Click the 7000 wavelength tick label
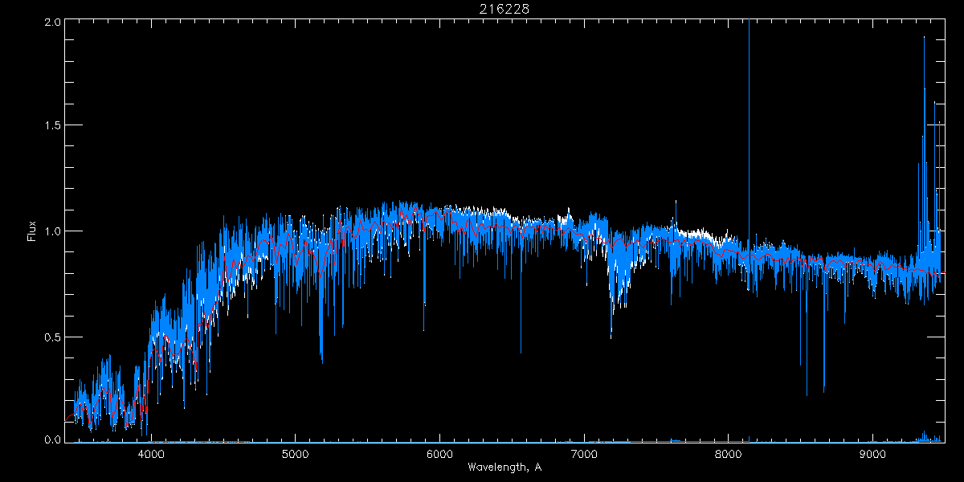Viewport: 964px width, 482px height. (584, 453)
